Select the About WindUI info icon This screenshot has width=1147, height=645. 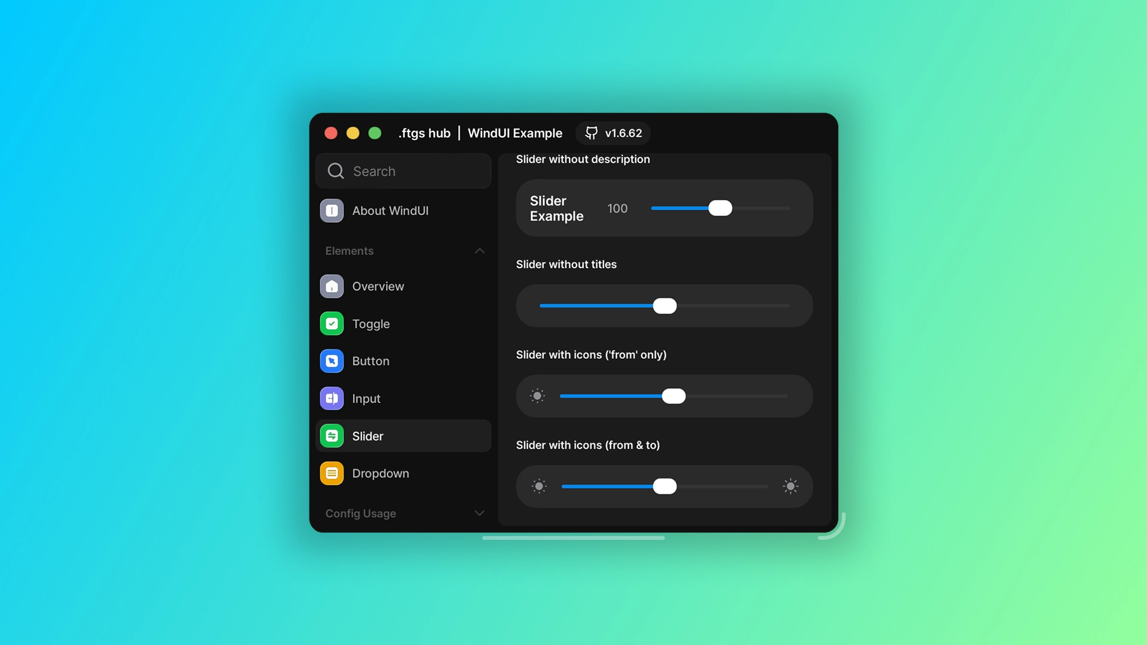tap(332, 211)
